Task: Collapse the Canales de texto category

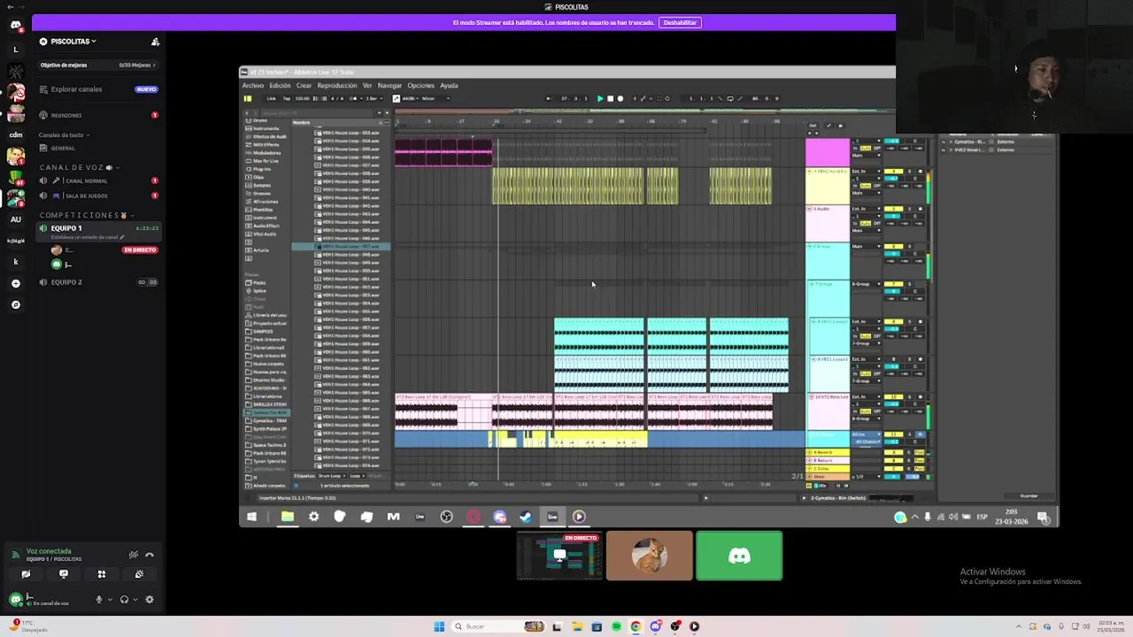Action: coord(63,135)
